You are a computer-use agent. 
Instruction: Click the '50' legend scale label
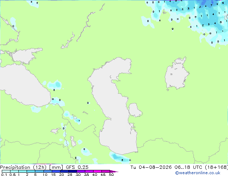point(111,175)
